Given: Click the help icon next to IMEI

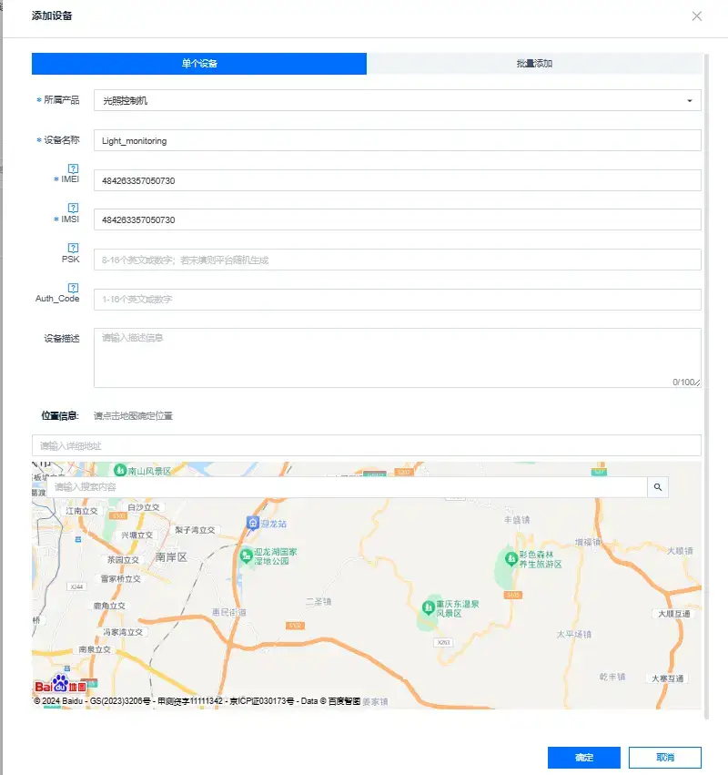Looking at the screenshot, I should pos(75,168).
